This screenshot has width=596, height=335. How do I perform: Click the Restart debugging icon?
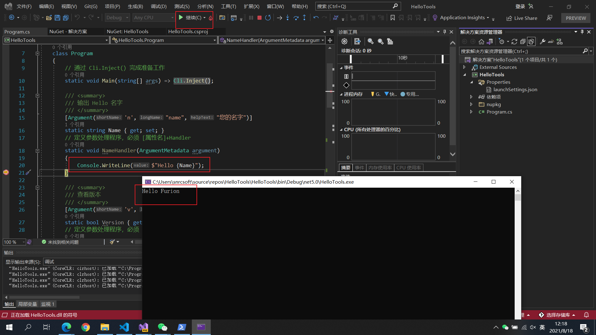click(x=268, y=18)
